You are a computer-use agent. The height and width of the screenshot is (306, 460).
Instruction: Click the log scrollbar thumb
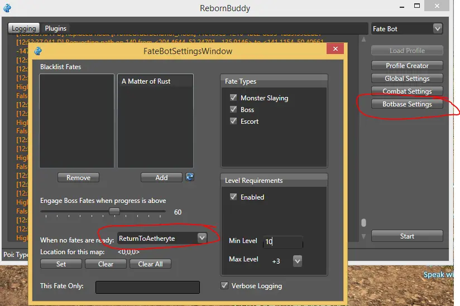(x=363, y=222)
